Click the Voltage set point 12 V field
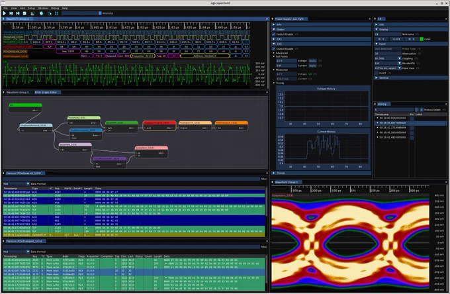 click(x=286, y=61)
